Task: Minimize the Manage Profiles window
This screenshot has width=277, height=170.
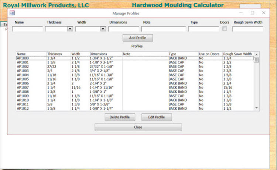Action: coord(241,13)
